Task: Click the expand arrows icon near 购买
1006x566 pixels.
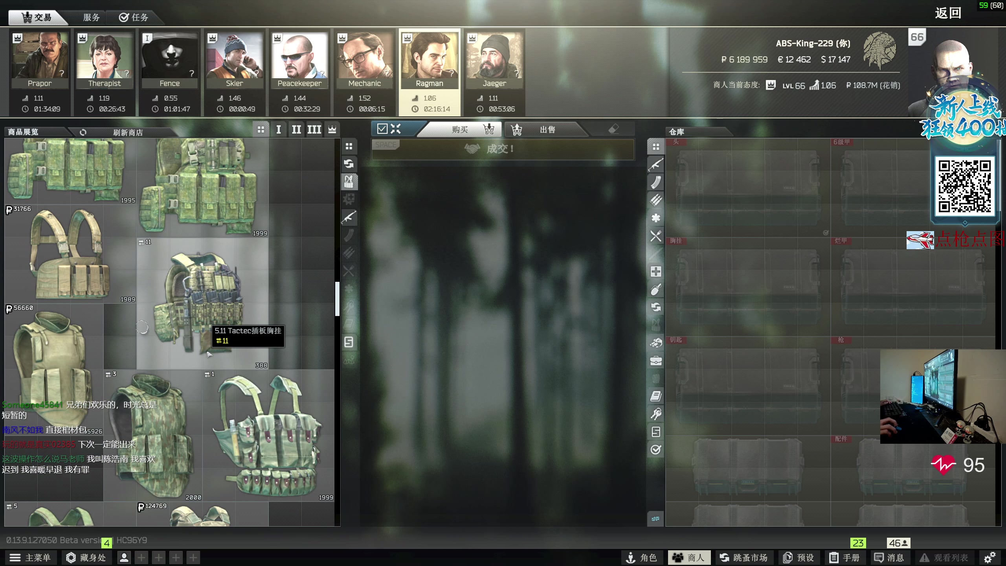Action: pos(396,129)
